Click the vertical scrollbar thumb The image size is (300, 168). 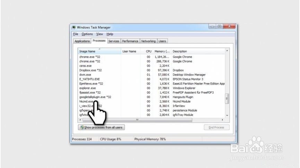coord(227,99)
